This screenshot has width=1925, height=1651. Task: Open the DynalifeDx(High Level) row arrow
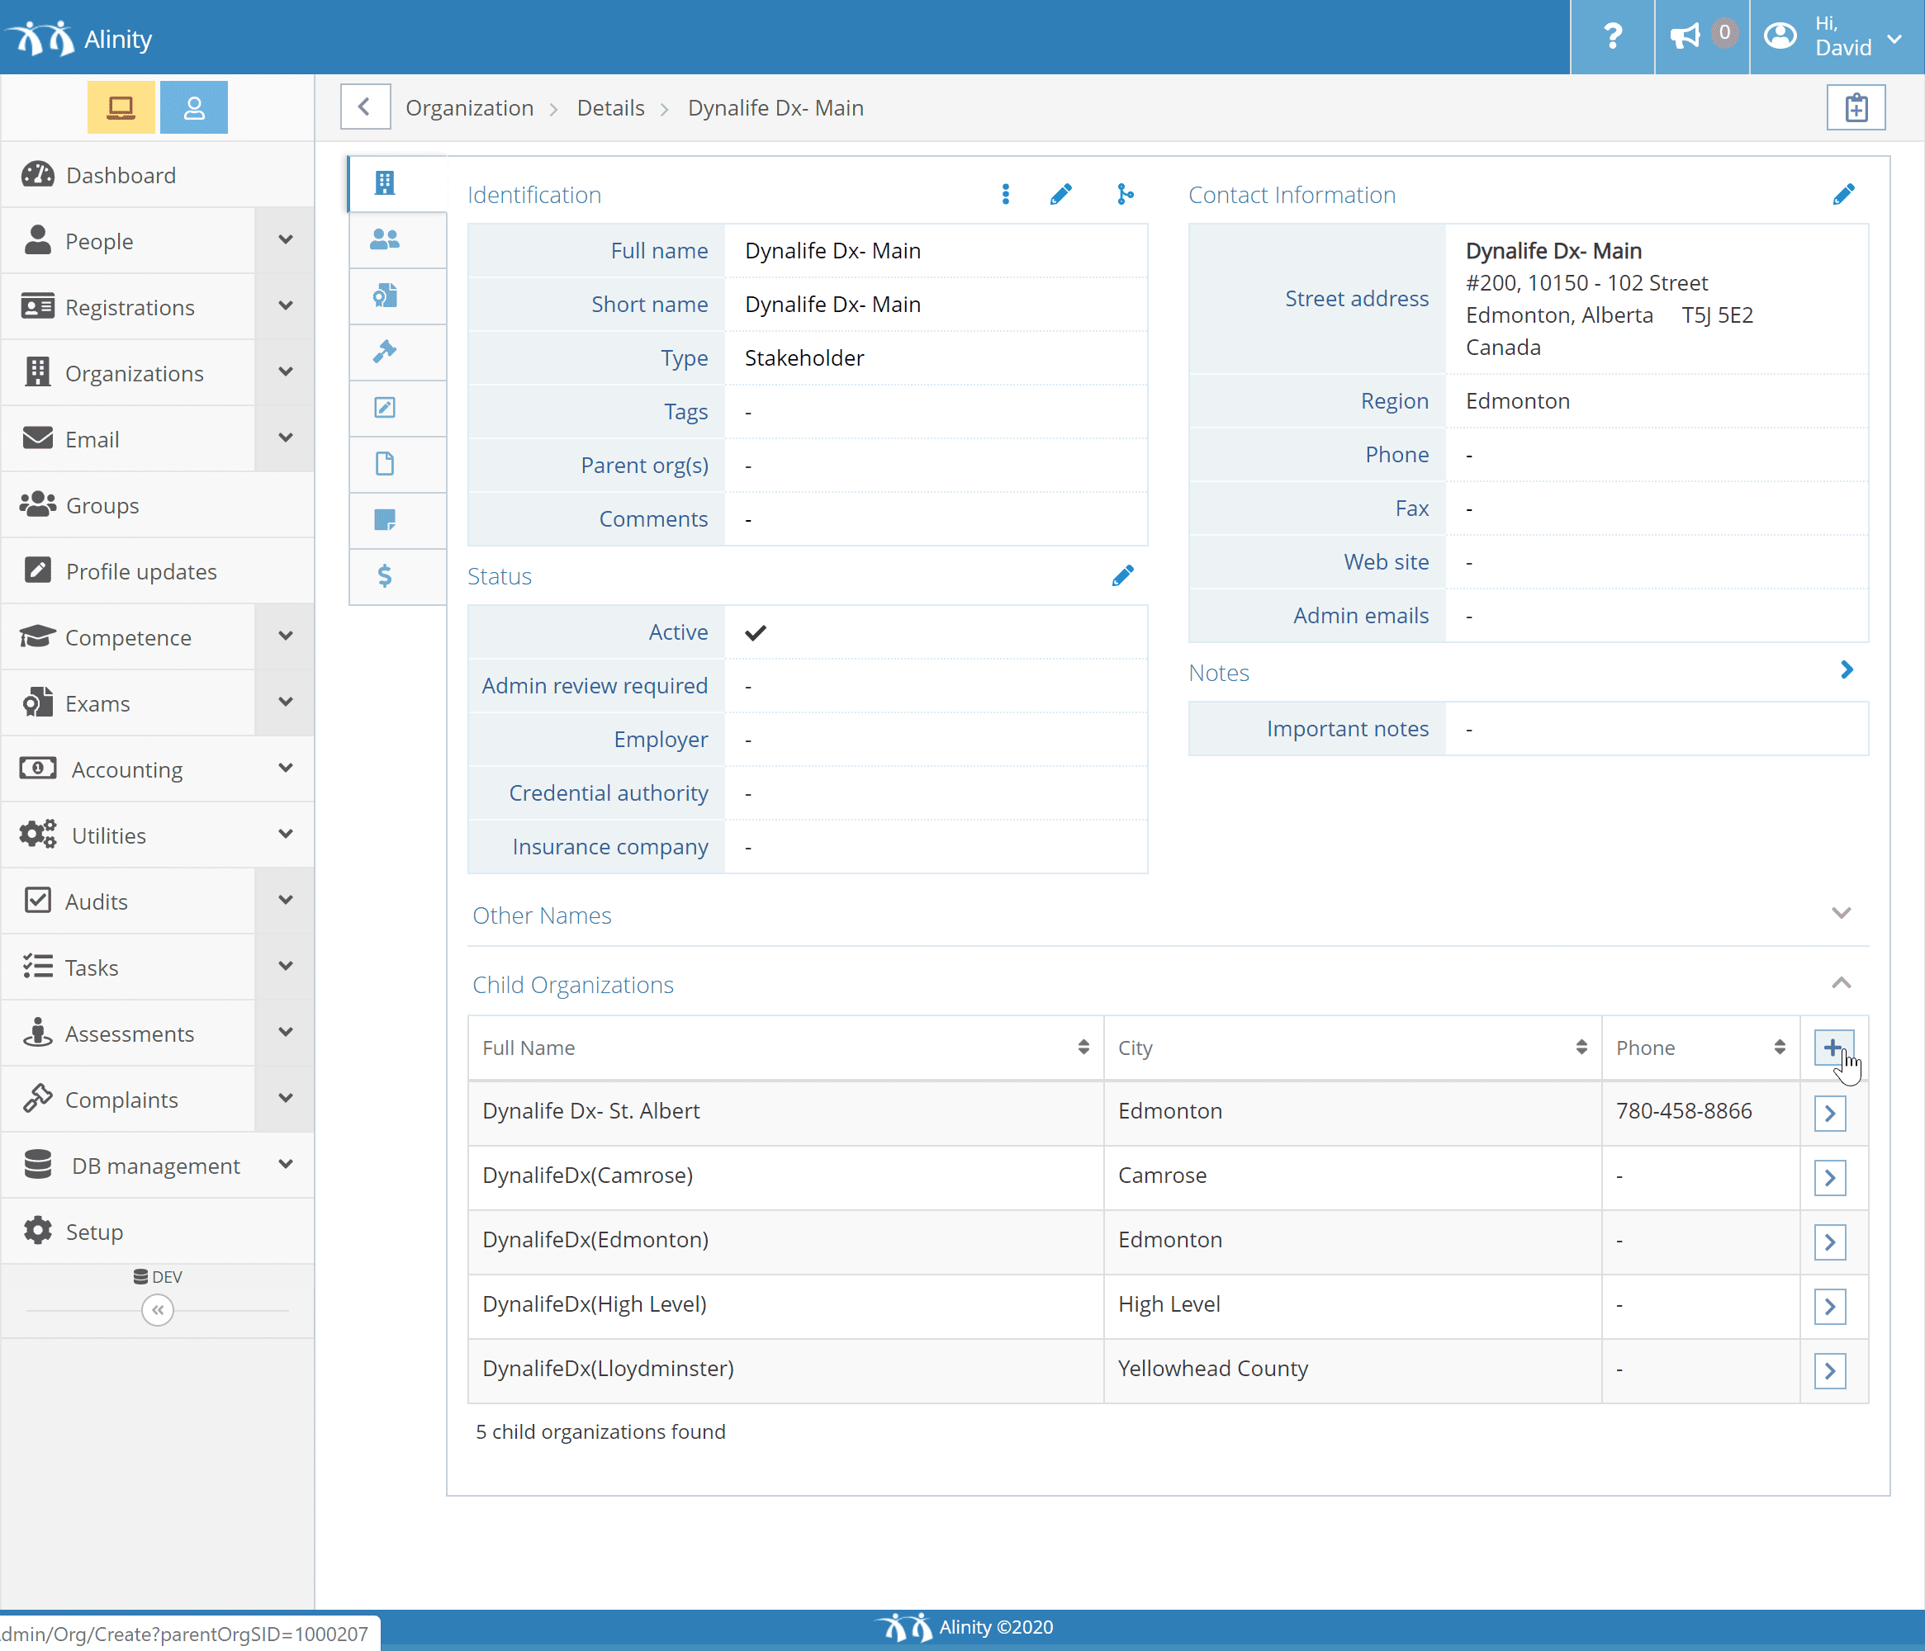coord(1830,1307)
